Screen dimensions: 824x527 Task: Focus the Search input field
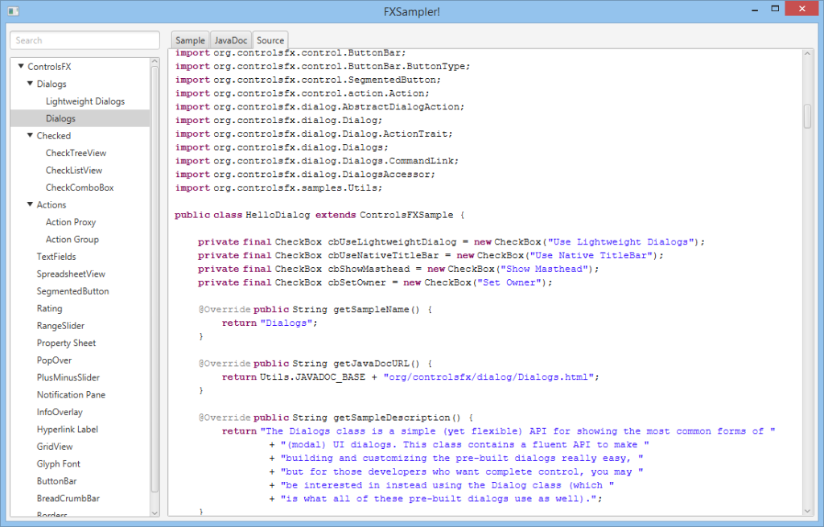(x=84, y=40)
